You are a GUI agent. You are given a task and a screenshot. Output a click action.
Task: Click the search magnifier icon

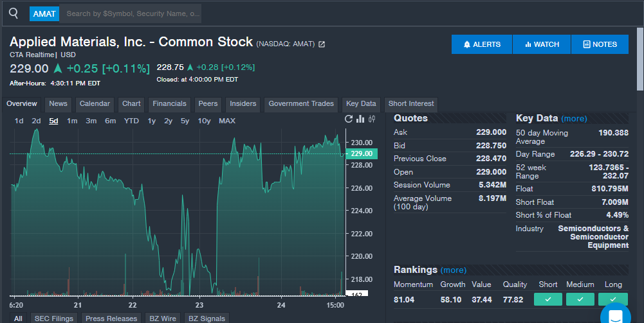[x=14, y=13]
